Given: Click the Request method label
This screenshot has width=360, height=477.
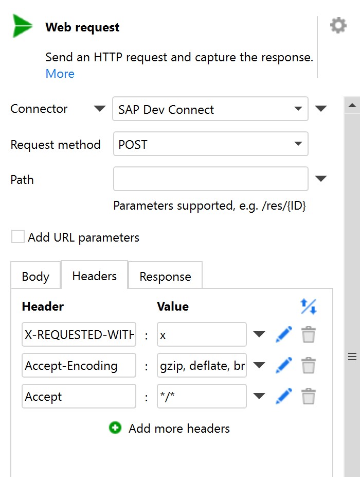Looking at the screenshot, I should click(56, 145).
